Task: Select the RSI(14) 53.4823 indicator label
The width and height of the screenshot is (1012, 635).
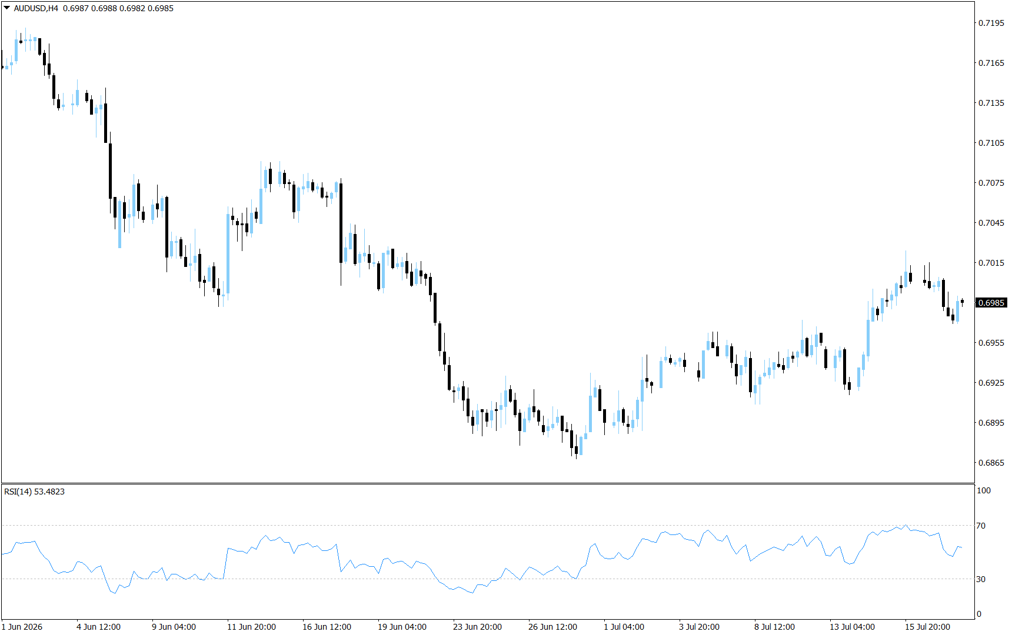Action: pos(34,492)
